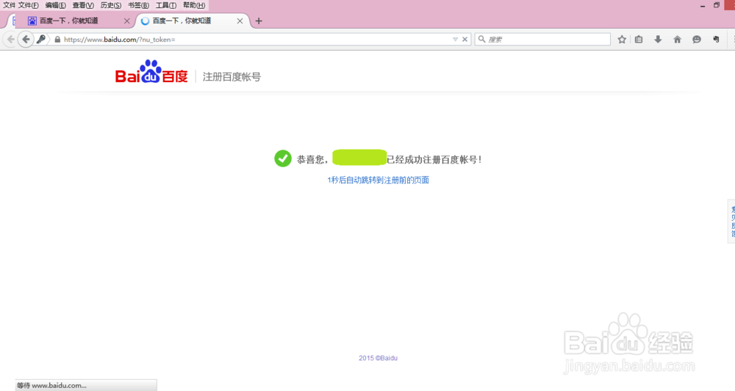Screen dimensions: 735x391
Task: Click the Evernote elephant toolbar icon
Action: (716, 40)
